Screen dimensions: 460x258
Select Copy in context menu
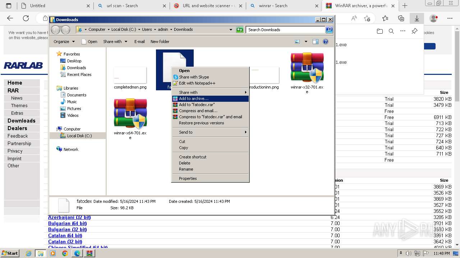(210, 148)
